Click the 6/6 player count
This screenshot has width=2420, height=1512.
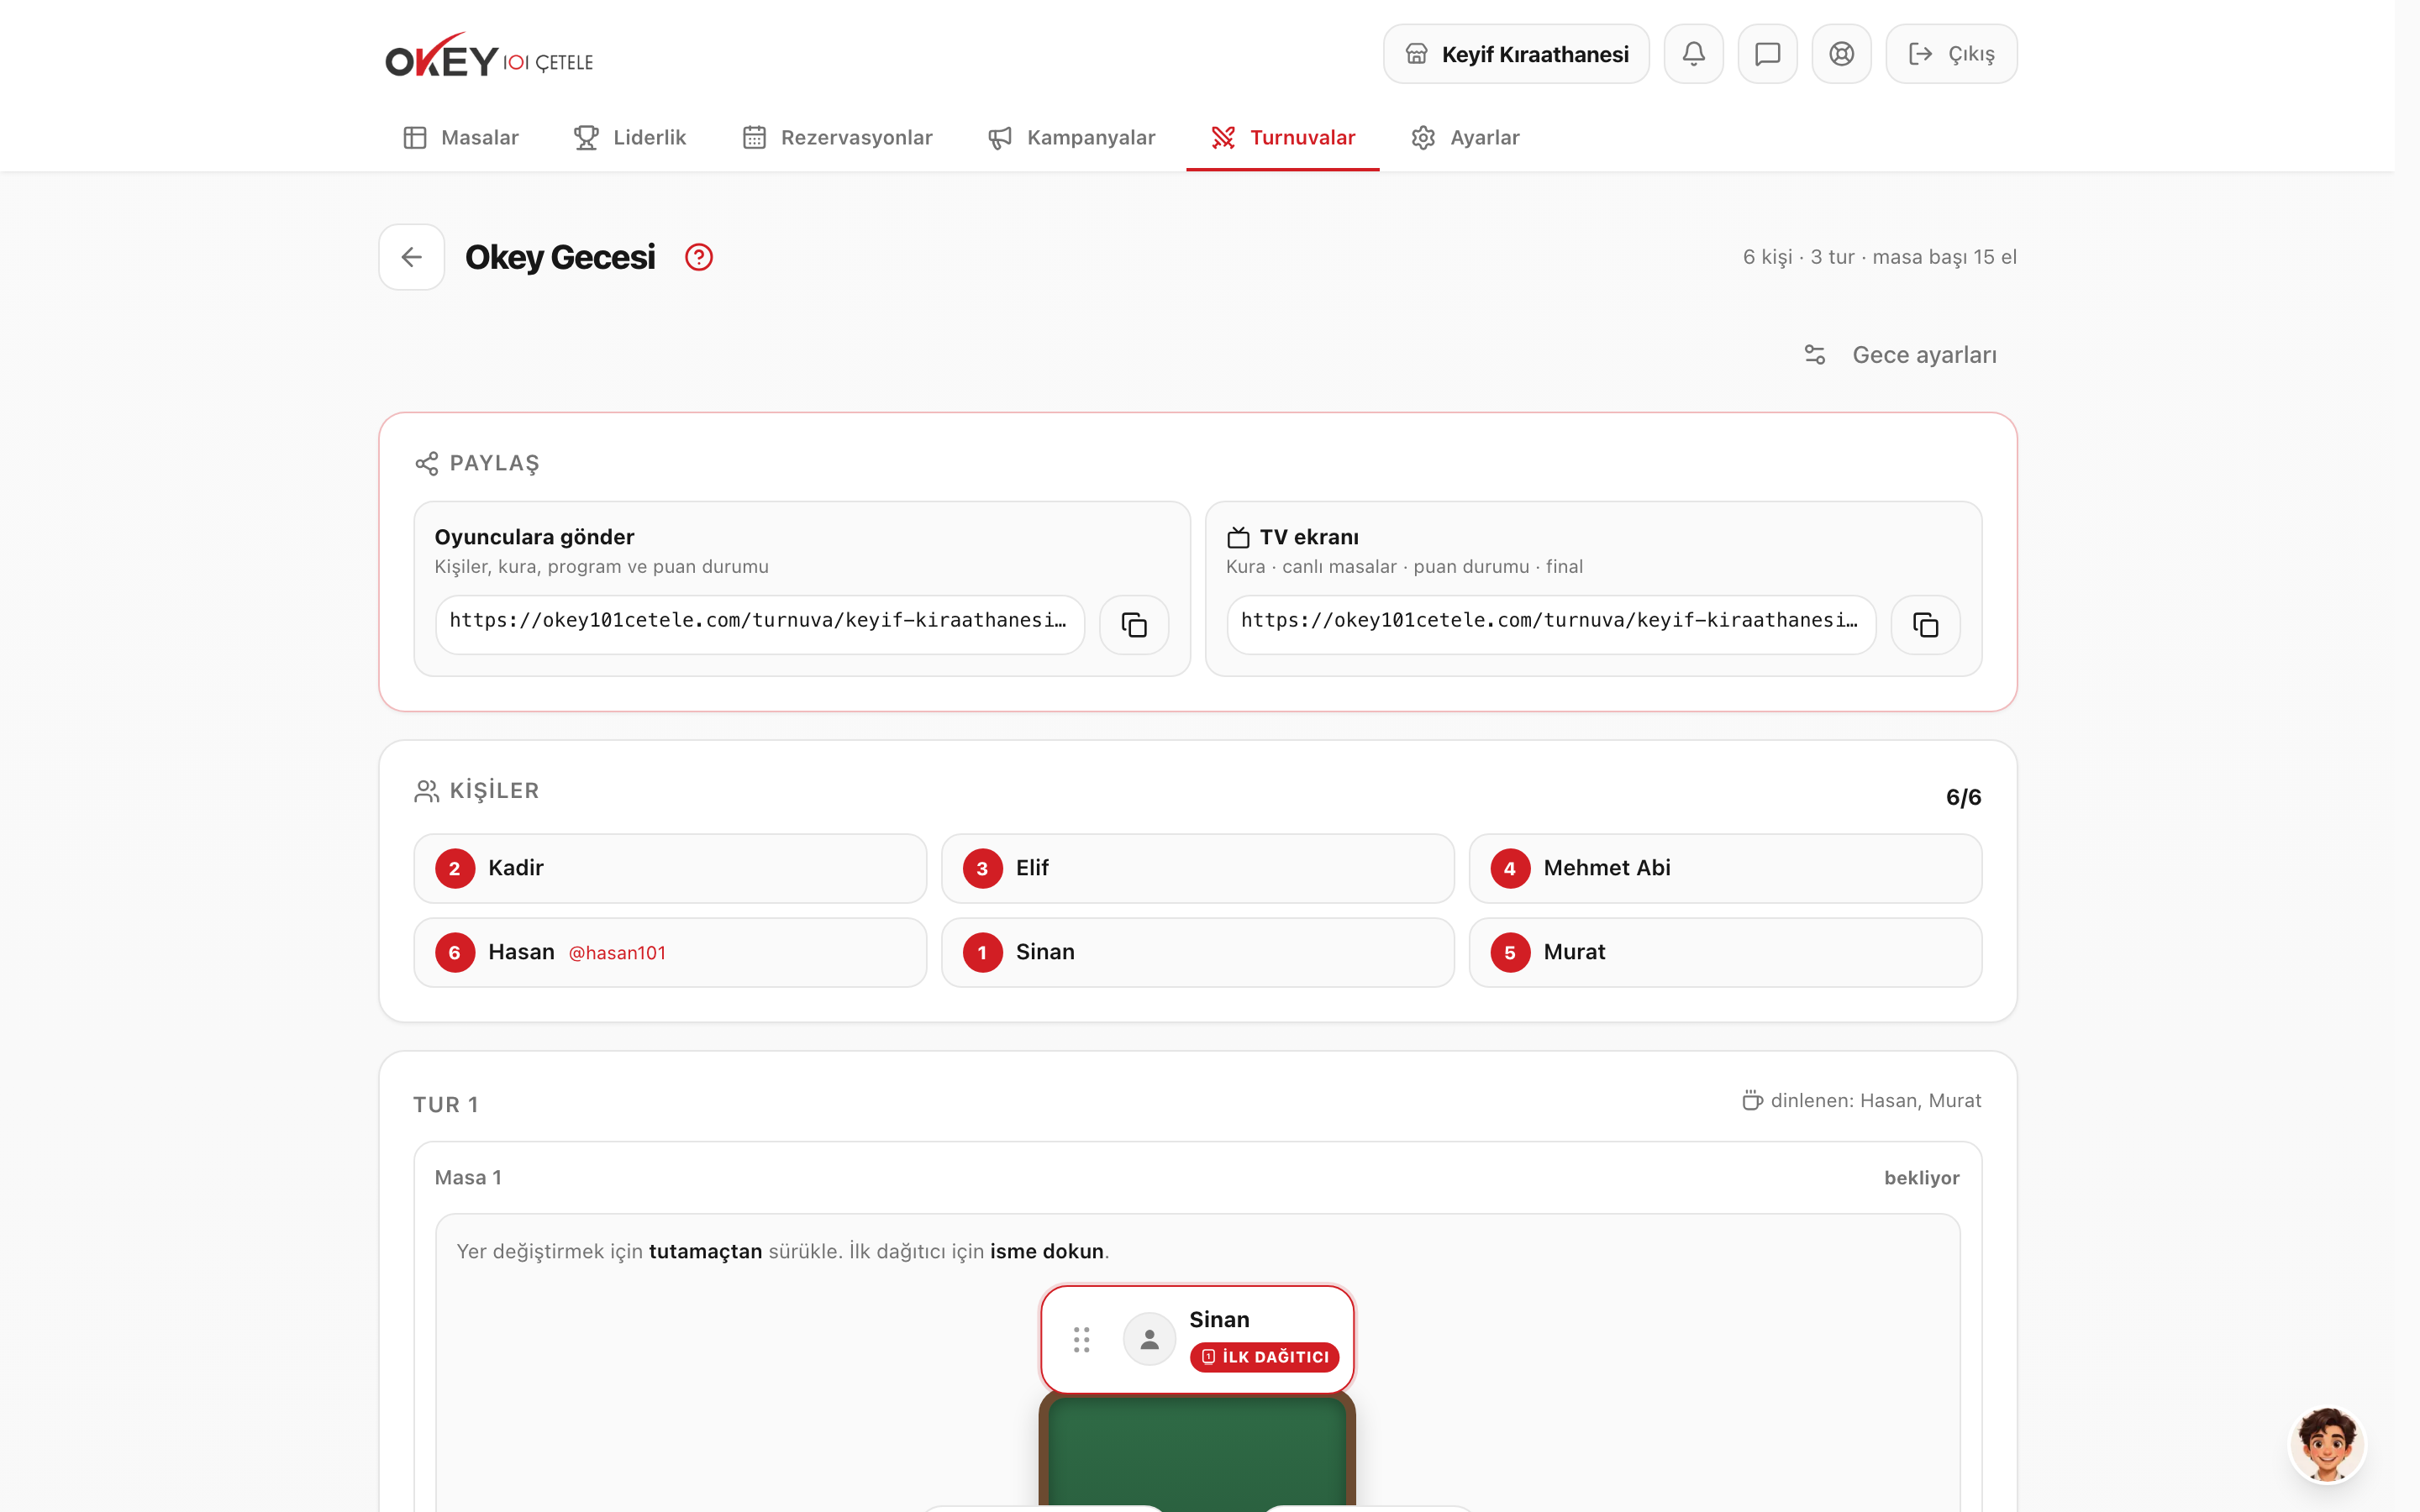(1963, 797)
